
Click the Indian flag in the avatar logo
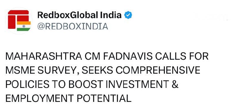(x=24, y=26)
